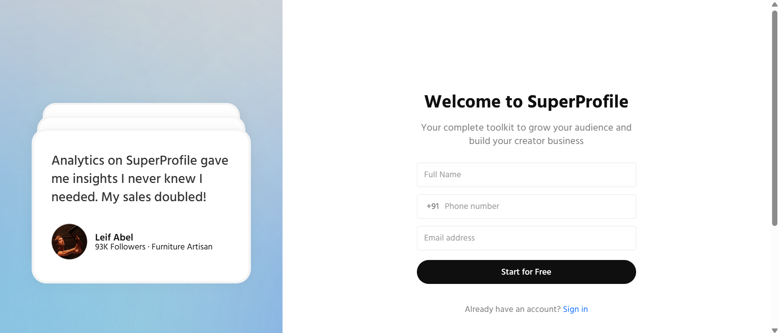The height and width of the screenshot is (333, 779).
Task: Click the scrollbar up arrow
Action: (x=775, y=4)
